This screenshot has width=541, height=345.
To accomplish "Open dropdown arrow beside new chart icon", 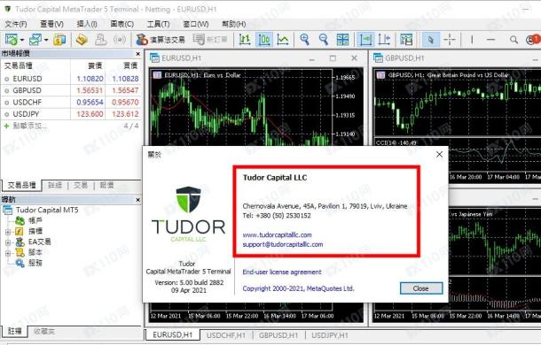I will tap(22, 40).
